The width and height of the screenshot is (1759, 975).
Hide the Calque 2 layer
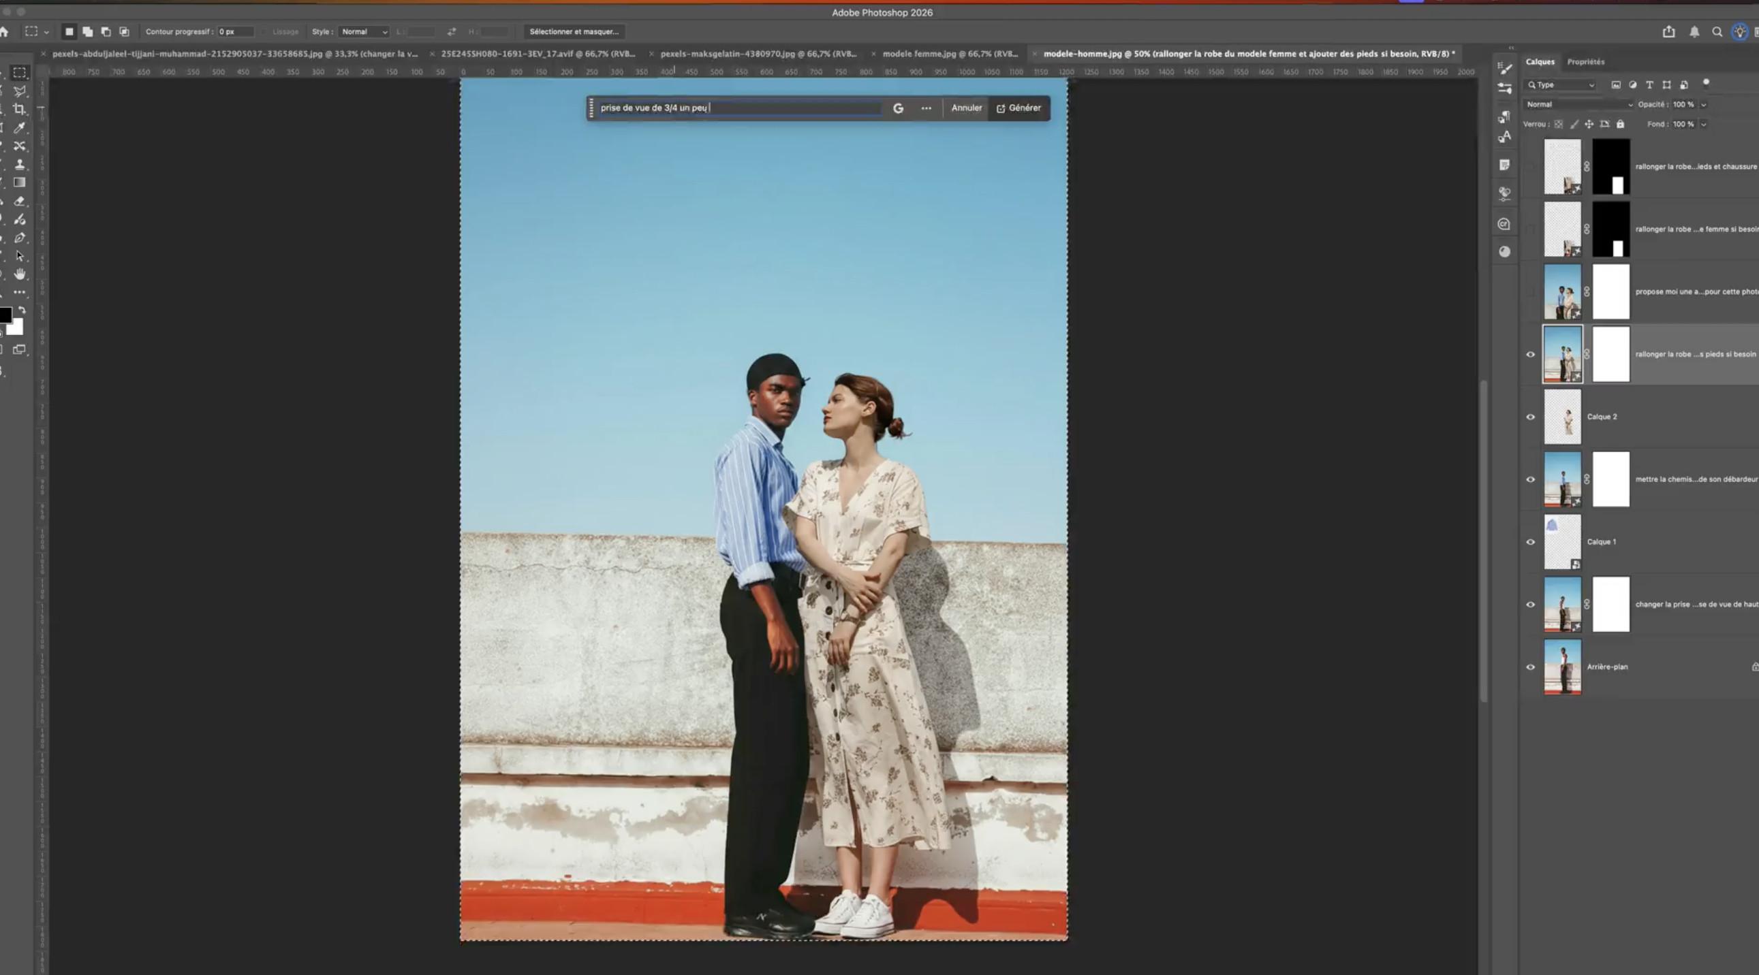pyautogui.click(x=1530, y=417)
